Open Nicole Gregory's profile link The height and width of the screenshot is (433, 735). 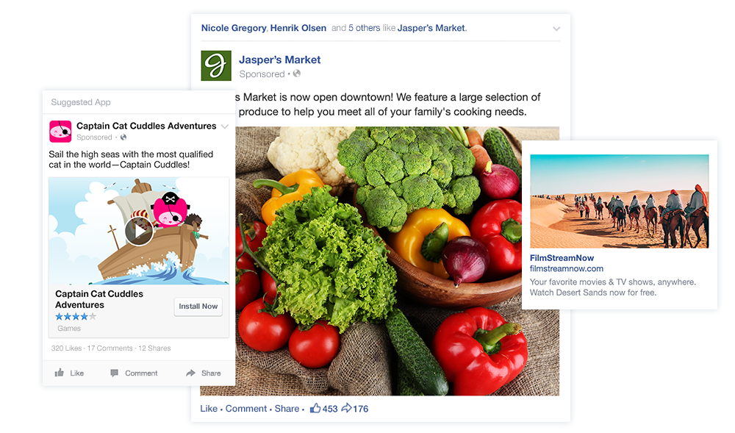tap(234, 28)
